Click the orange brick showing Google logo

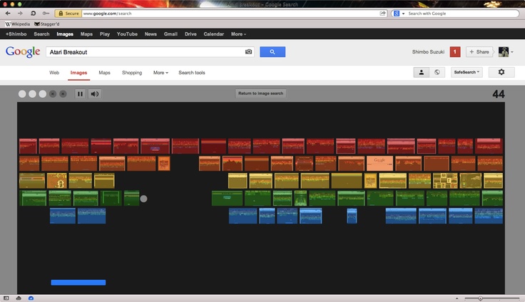[x=379, y=163]
